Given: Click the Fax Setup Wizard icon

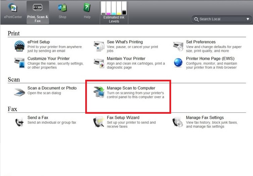Looking at the screenshot, I should point(98,122).
